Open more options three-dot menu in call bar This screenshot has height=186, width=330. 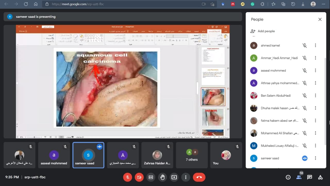pos(186,177)
